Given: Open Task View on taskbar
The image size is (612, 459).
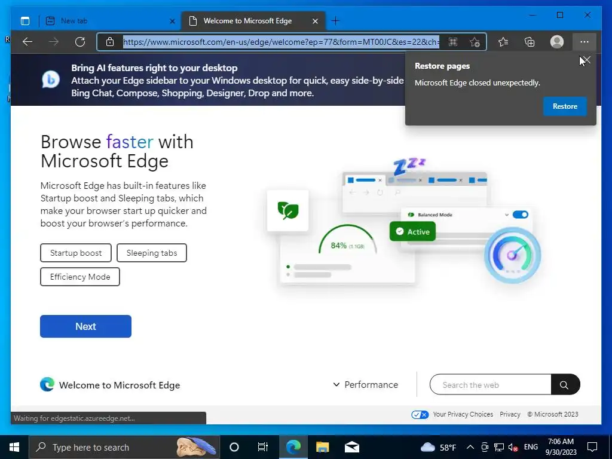Looking at the screenshot, I should click(263, 447).
